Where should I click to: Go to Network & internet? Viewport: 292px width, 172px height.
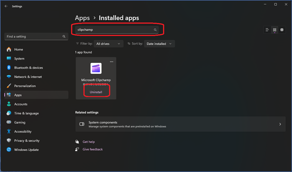36,77
